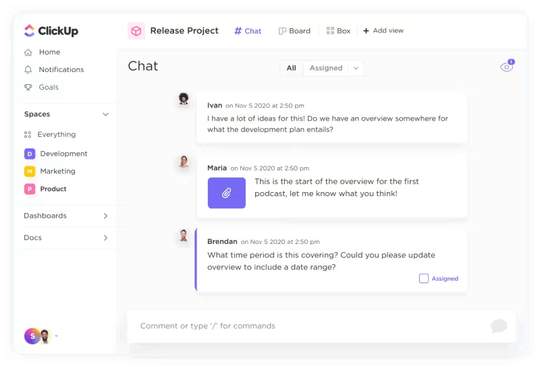Click the Home house icon

(x=28, y=53)
